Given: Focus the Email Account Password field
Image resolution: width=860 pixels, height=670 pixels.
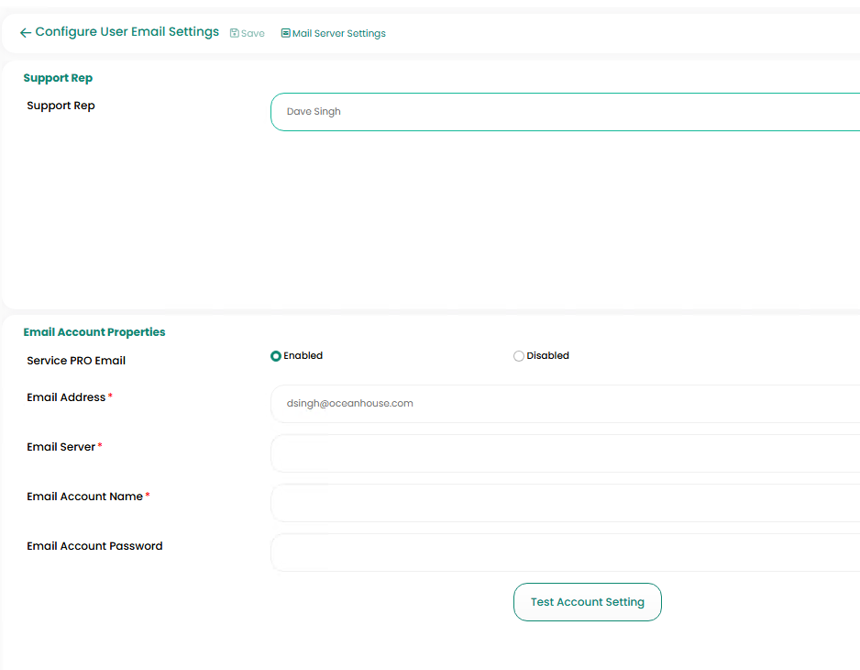Looking at the screenshot, I should [x=565, y=553].
